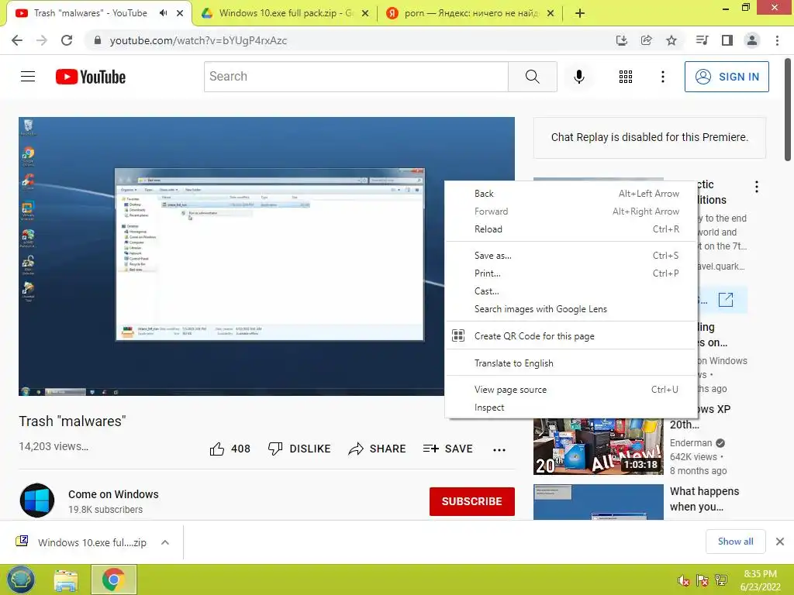This screenshot has height=595, width=794.
Task: Click the thumbs down DISLIKE button
Action: (299, 449)
